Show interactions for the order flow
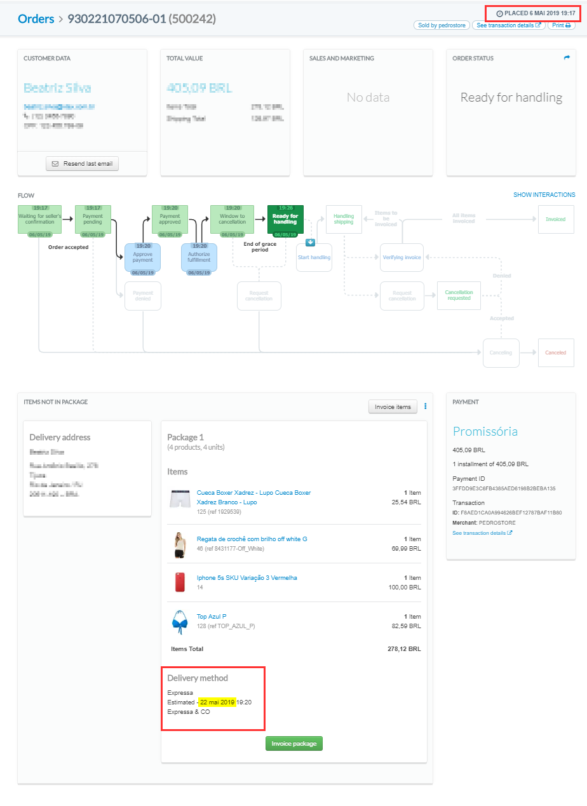This screenshot has width=587, height=806. click(x=544, y=195)
